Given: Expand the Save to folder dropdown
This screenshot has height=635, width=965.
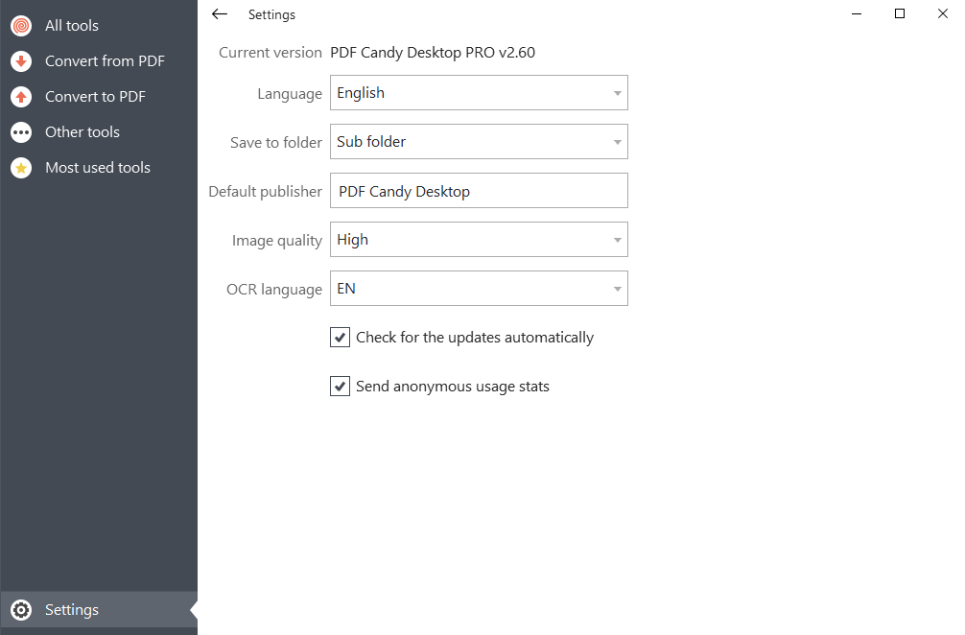Looking at the screenshot, I should tap(479, 142).
